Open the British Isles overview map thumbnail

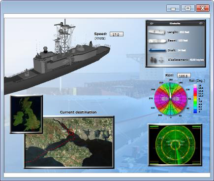pyautogui.click(x=27, y=114)
